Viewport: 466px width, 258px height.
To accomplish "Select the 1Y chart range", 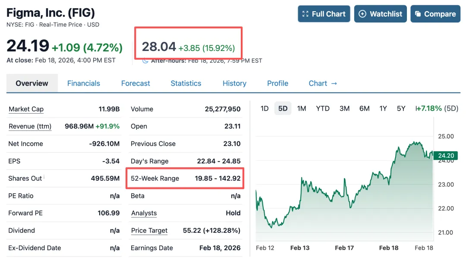I will pyautogui.click(x=383, y=108).
